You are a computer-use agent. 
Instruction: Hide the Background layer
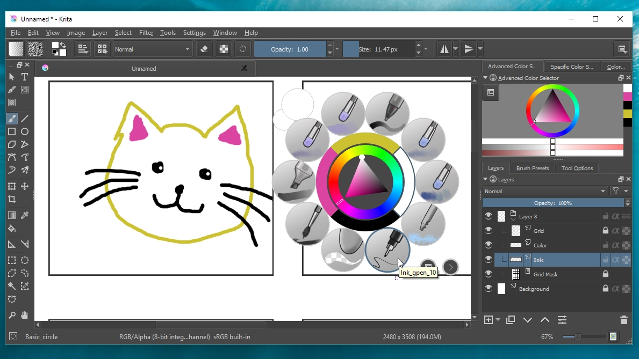point(488,288)
